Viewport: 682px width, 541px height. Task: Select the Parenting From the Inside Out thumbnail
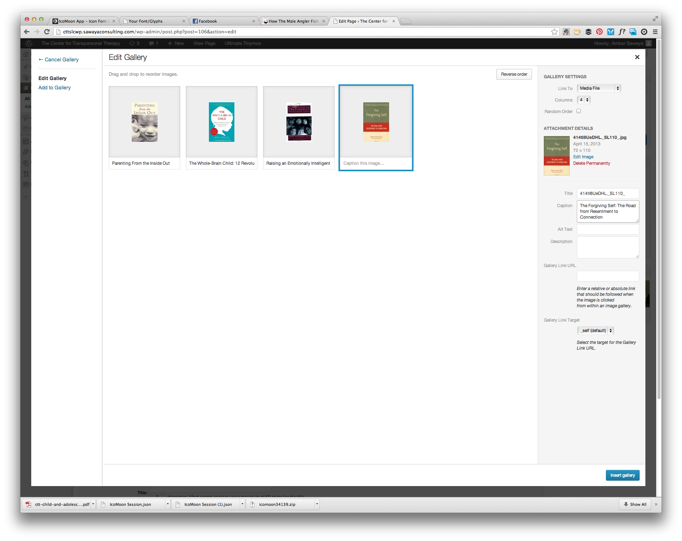144,122
